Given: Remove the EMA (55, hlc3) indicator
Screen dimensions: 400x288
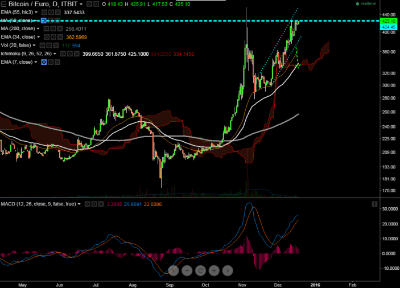Looking at the screenshot, I should pyautogui.click(x=58, y=13).
